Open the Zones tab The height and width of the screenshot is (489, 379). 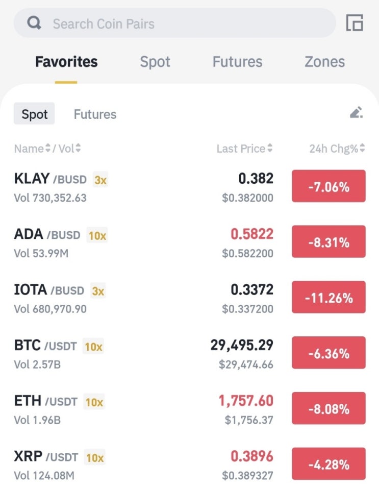click(324, 62)
